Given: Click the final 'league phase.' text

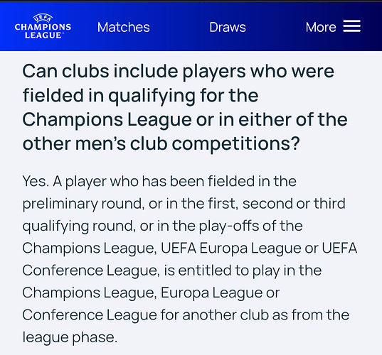Looking at the screenshot, I should point(70,337).
